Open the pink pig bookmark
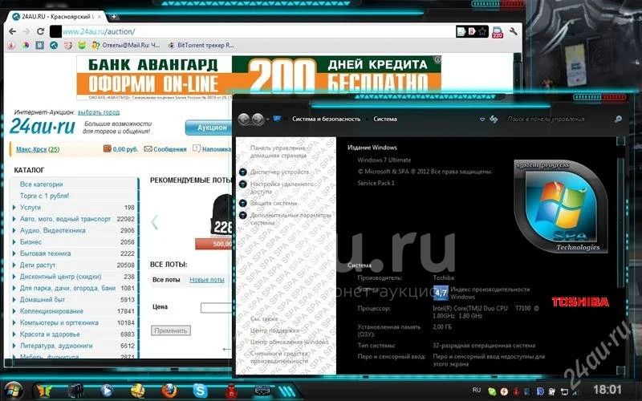This screenshot has height=401, width=642. (x=67, y=46)
